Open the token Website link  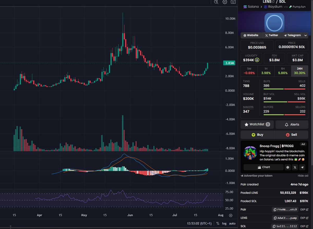coord(251,35)
